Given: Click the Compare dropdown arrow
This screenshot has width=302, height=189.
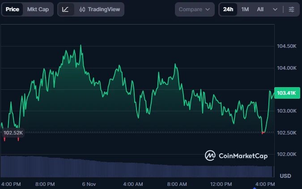Looking at the screenshot, I should click(x=208, y=9).
